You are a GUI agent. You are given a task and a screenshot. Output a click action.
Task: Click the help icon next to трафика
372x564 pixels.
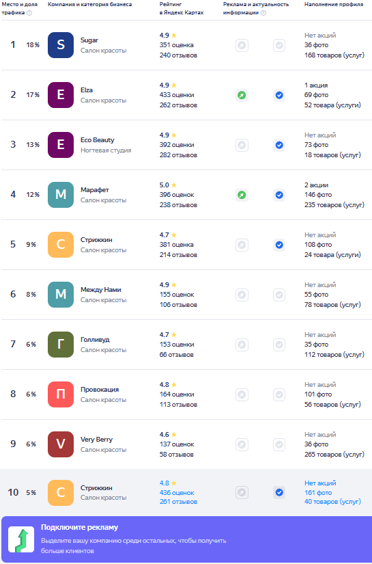coord(29,13)
